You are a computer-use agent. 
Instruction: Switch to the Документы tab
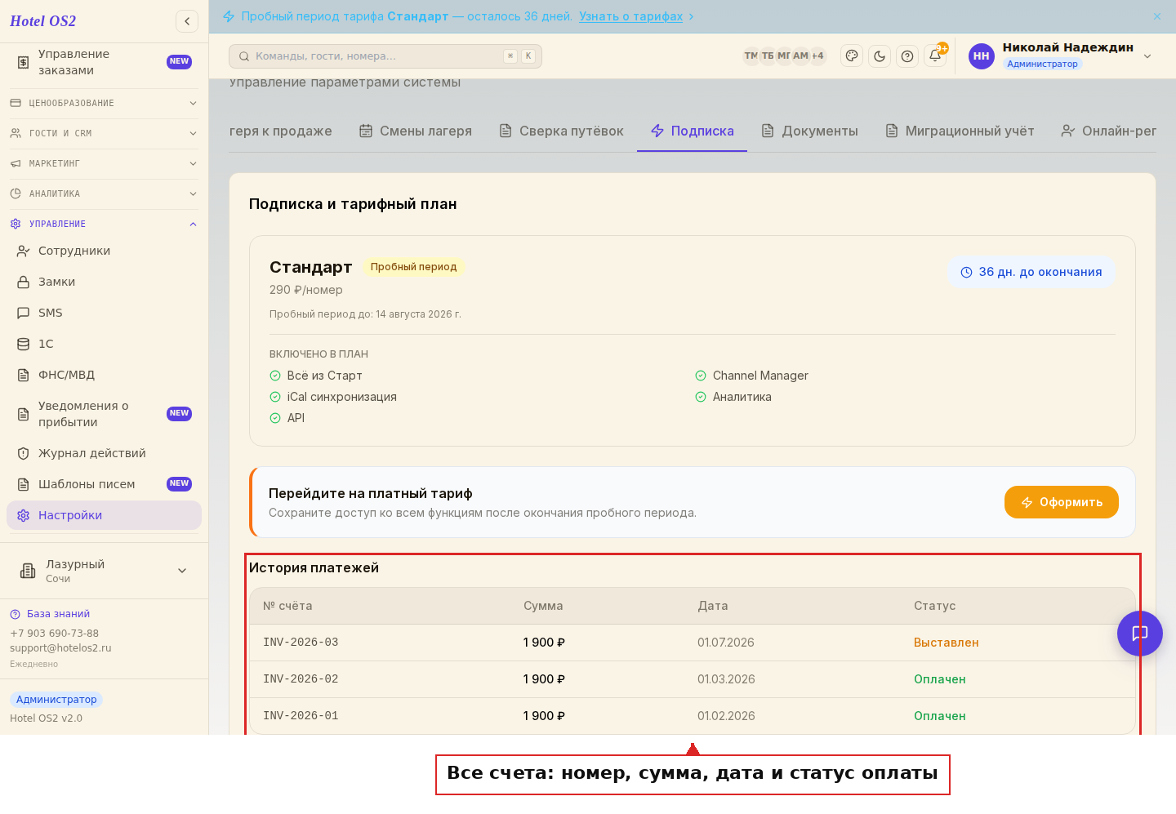(x=810, y=131)
